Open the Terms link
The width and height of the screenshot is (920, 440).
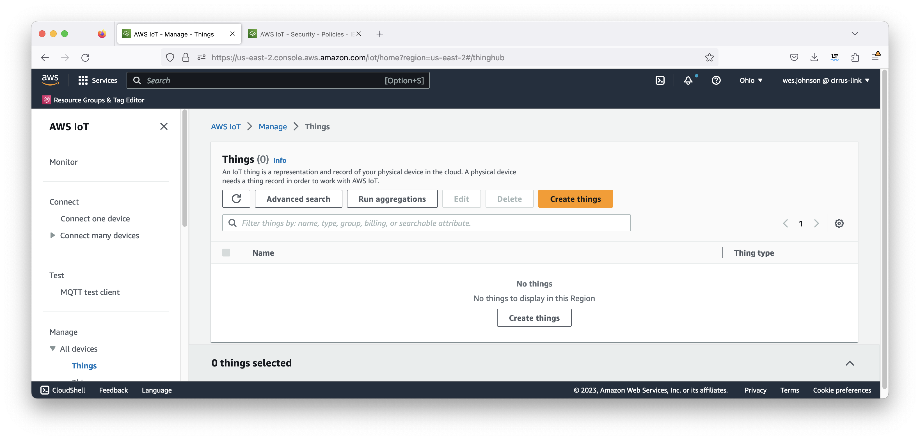click(x=789, y=390)
